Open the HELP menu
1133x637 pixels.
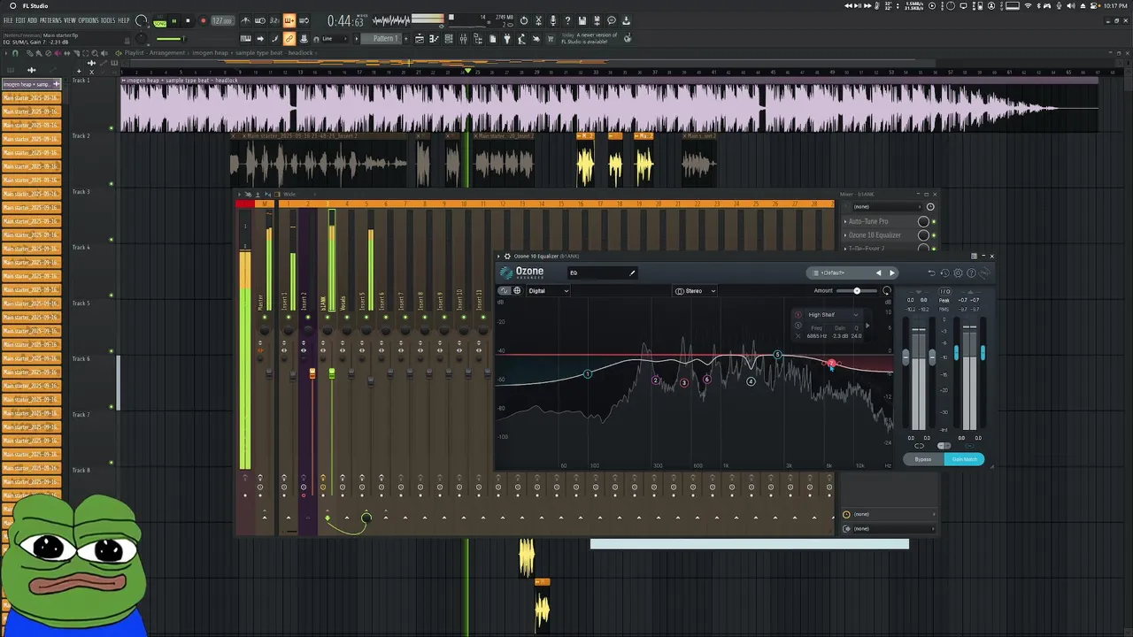click(124, 20)
